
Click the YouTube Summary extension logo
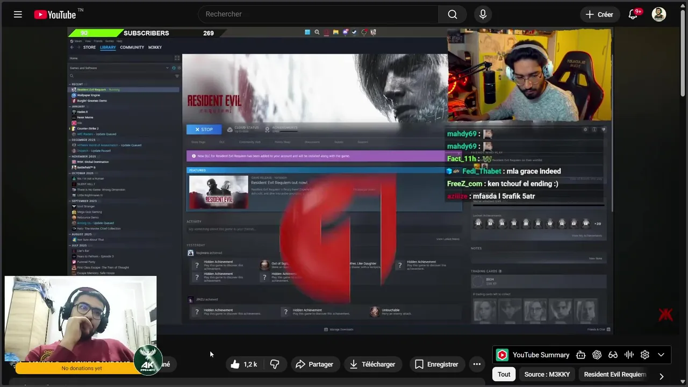point(502,355)
